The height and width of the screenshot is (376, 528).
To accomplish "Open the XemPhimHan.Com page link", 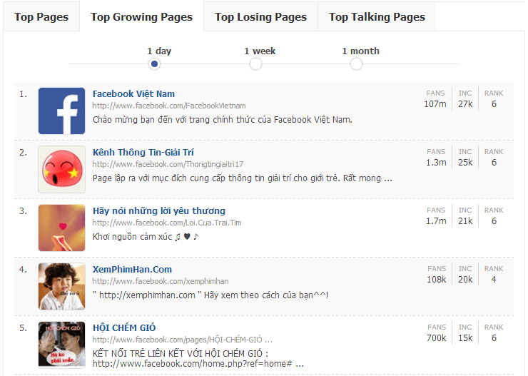I will click(132, 269).
